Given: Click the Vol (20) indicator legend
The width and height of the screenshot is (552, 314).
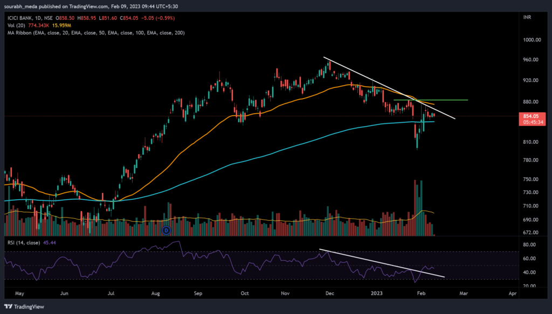Looking at the screenshot, I should (16, 25).
